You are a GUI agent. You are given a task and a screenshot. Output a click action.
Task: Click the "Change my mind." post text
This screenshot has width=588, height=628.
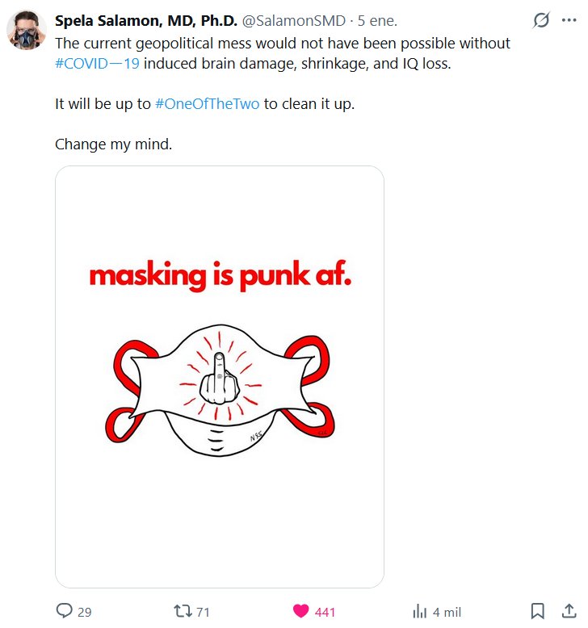[113, 145]
